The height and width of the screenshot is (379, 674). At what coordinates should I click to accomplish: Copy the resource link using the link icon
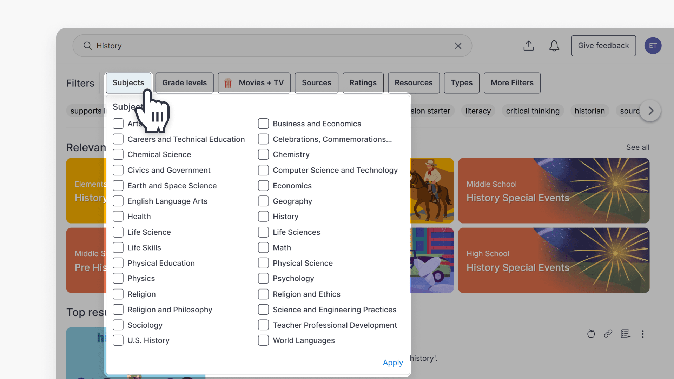(x=608, y=334)
